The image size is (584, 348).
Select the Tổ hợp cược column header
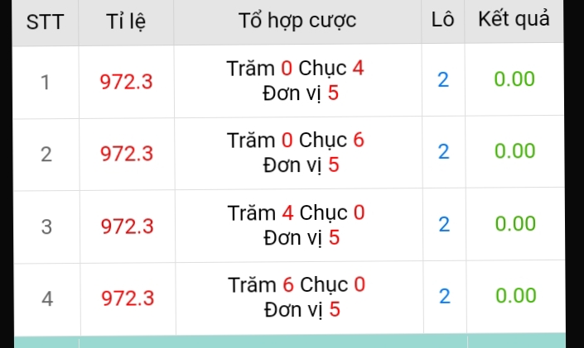297,21
